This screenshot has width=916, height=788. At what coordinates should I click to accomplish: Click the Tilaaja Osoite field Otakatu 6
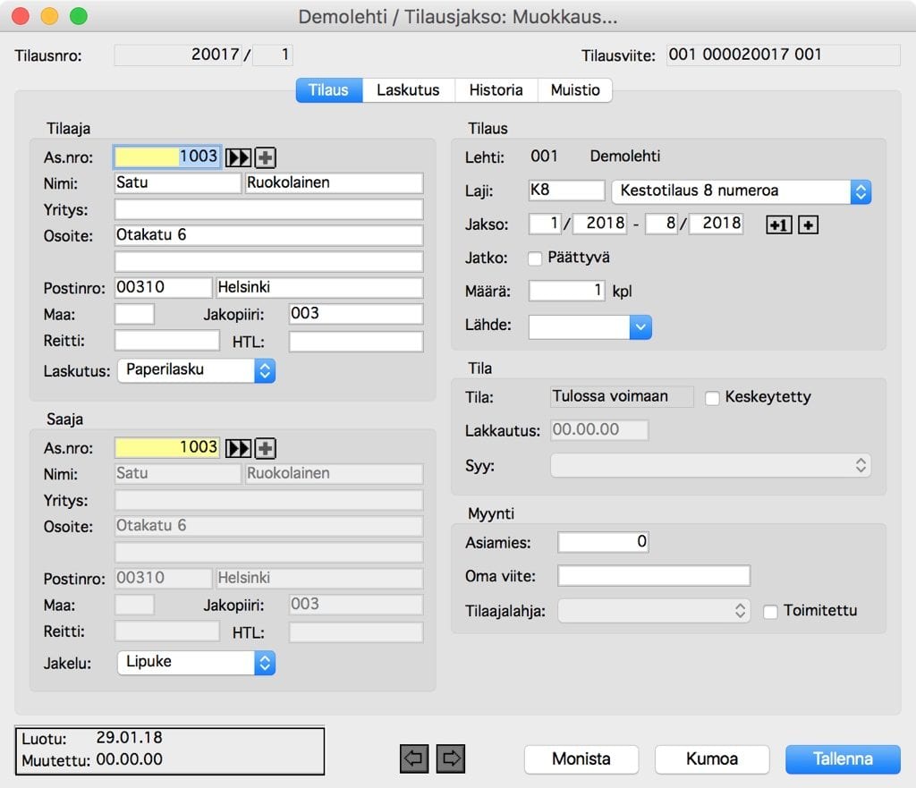pos(268,235)
